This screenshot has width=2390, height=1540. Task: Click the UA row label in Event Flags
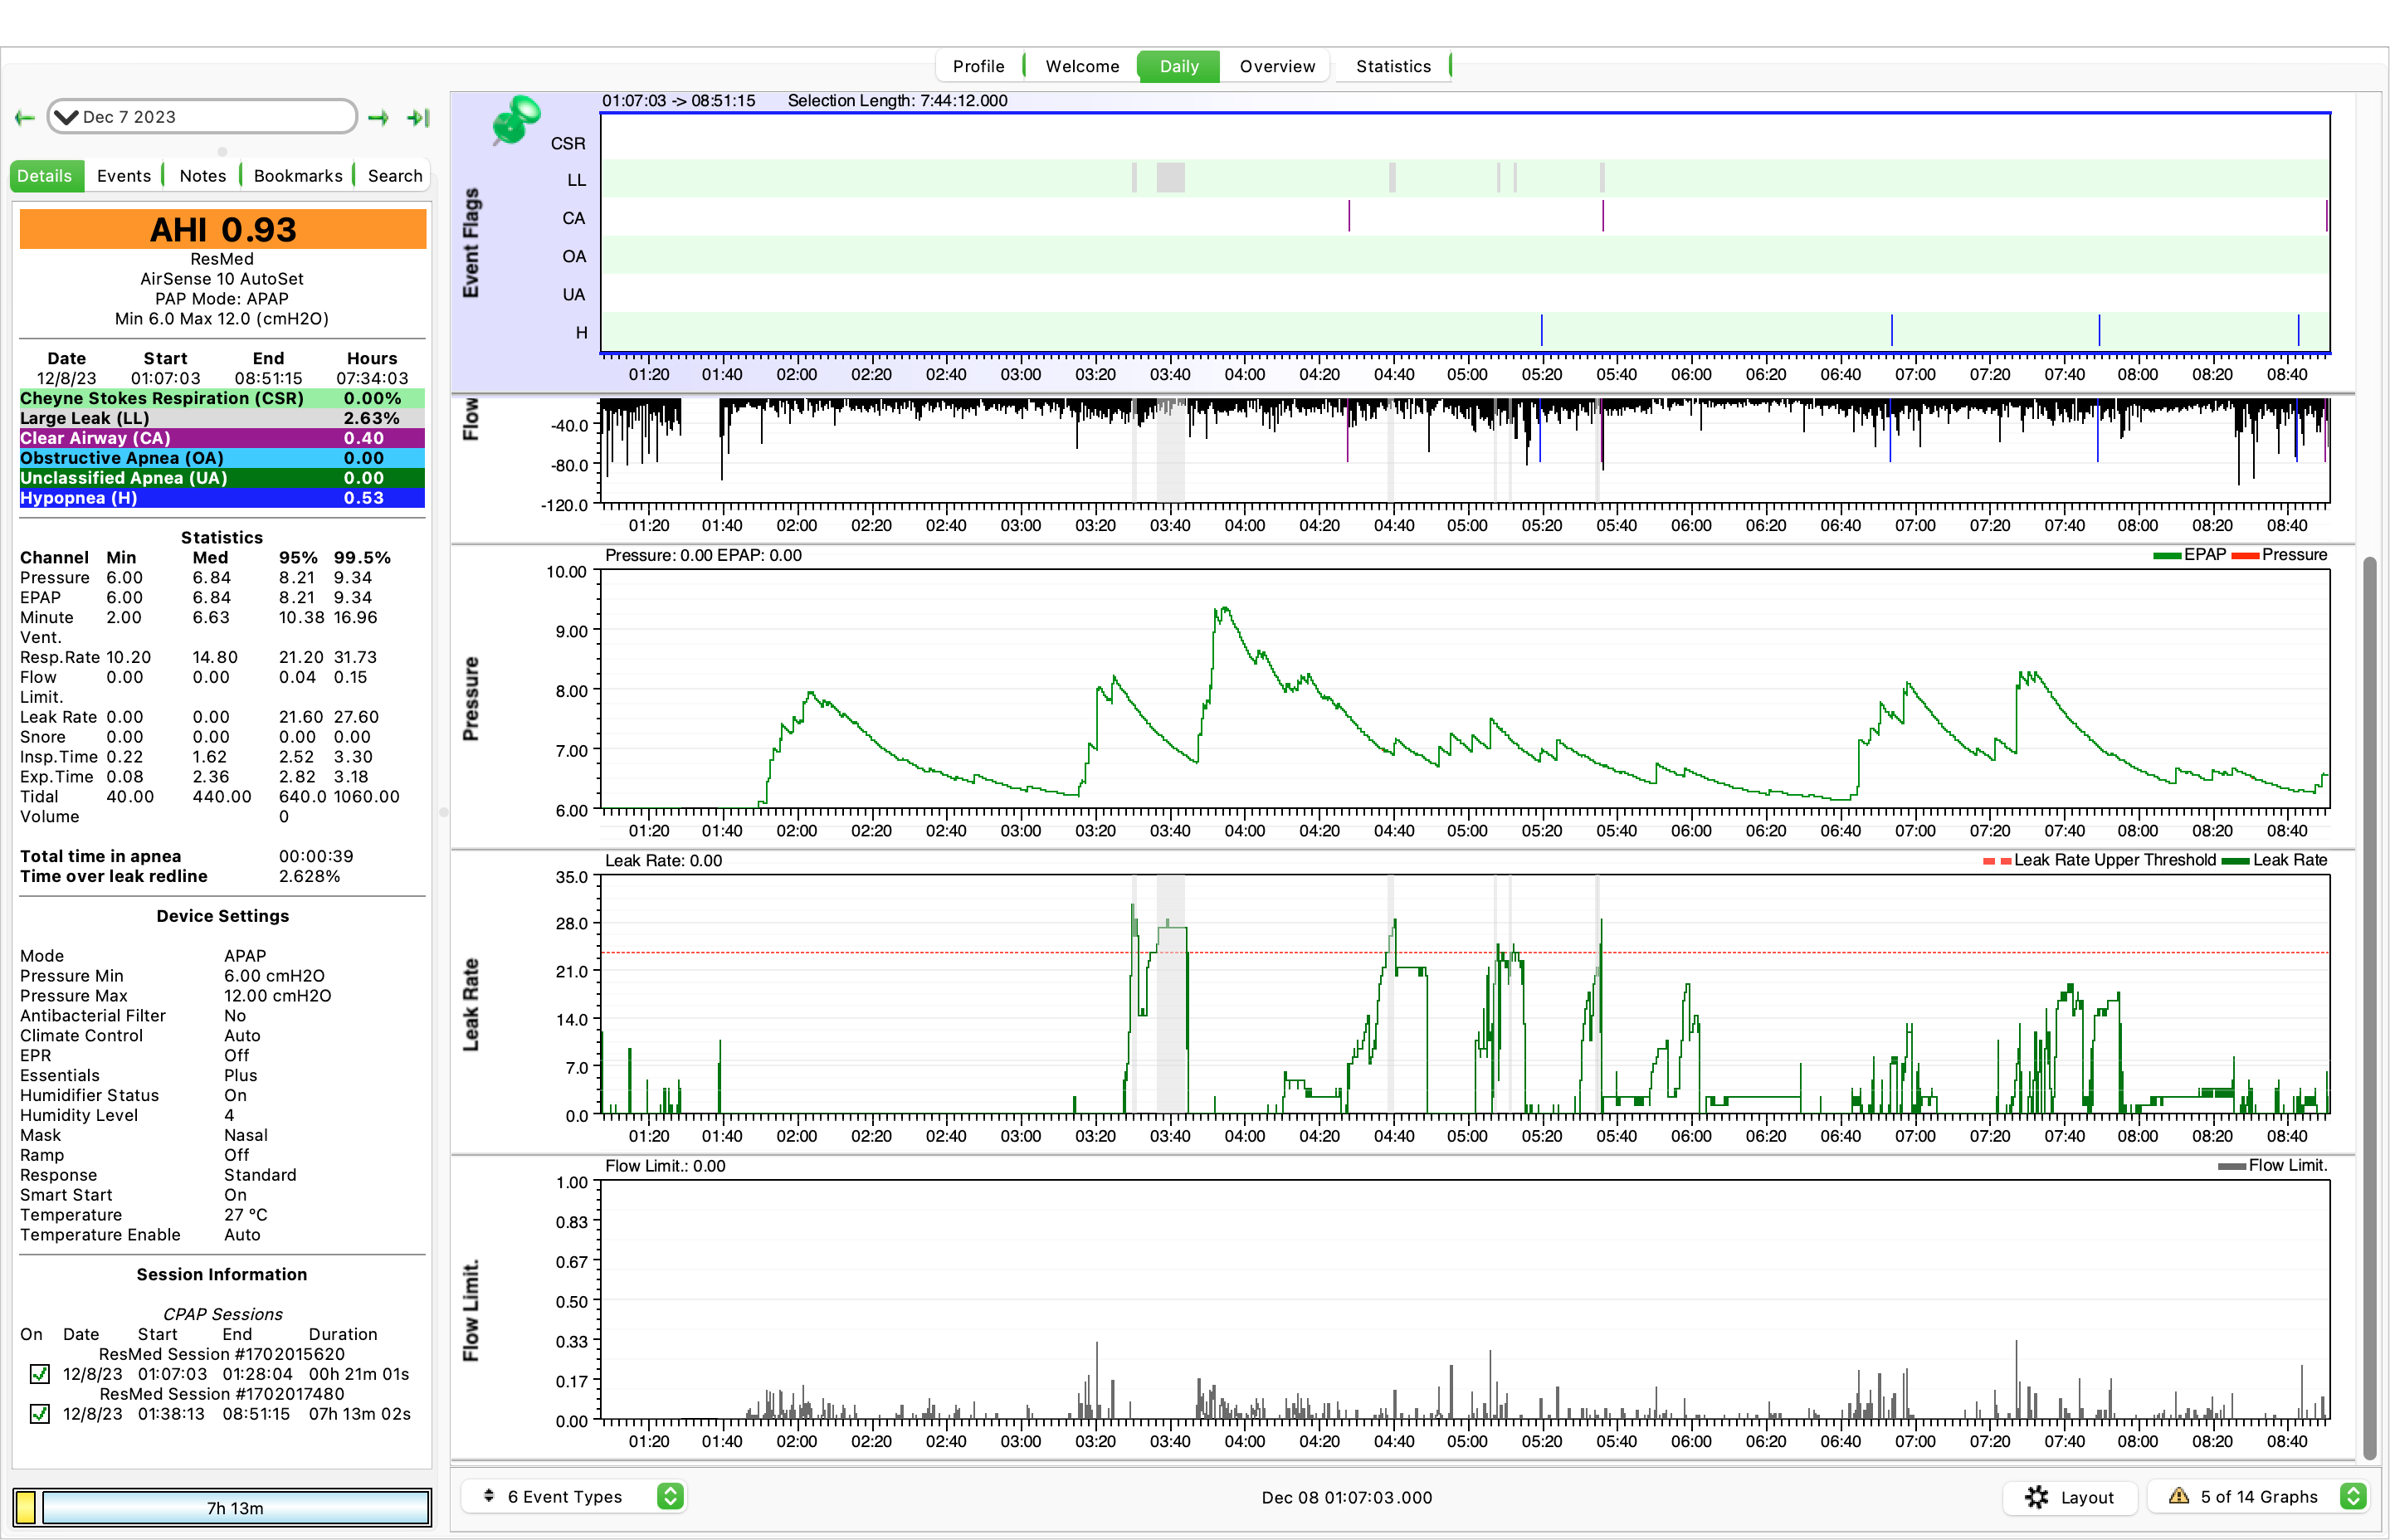click(x=574, y=295)
